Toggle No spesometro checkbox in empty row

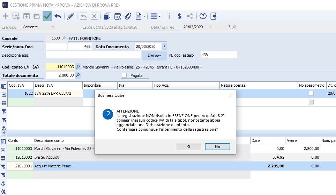tap(311, 102)
